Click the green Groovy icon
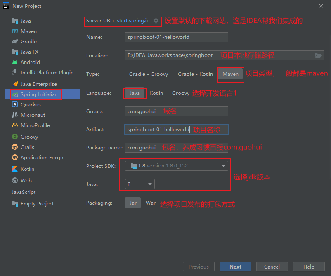 [15, 137]
